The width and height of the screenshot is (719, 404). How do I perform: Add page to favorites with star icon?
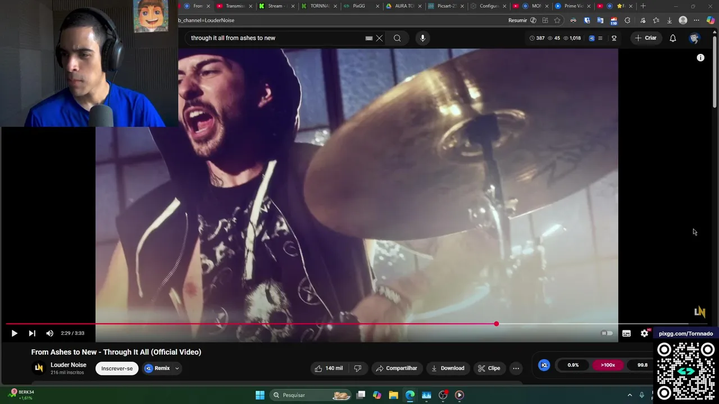[x=557, y=20]
